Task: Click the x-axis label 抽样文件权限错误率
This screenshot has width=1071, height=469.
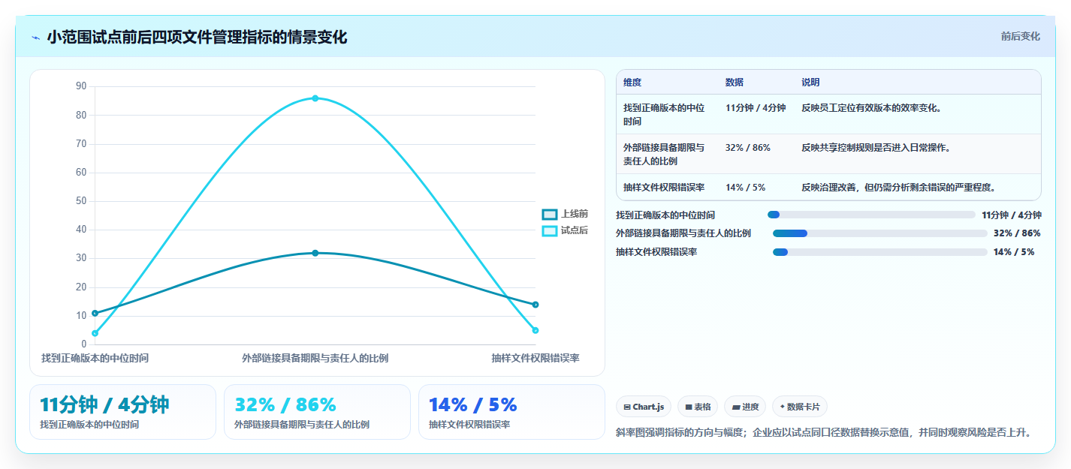Action: (535, 359)
